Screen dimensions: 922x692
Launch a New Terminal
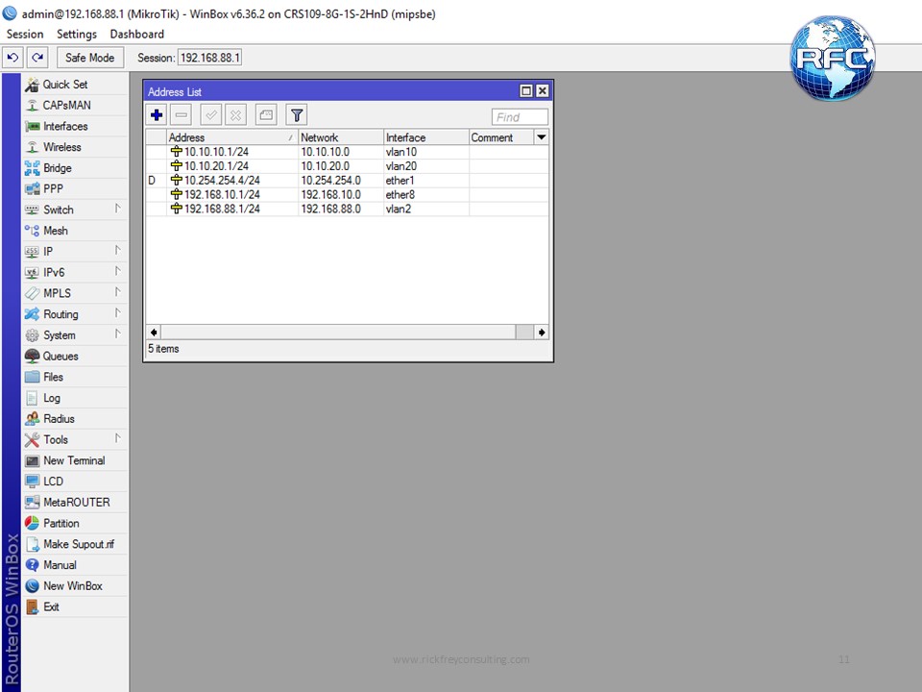pyautogui.click(x=75, y=460)
